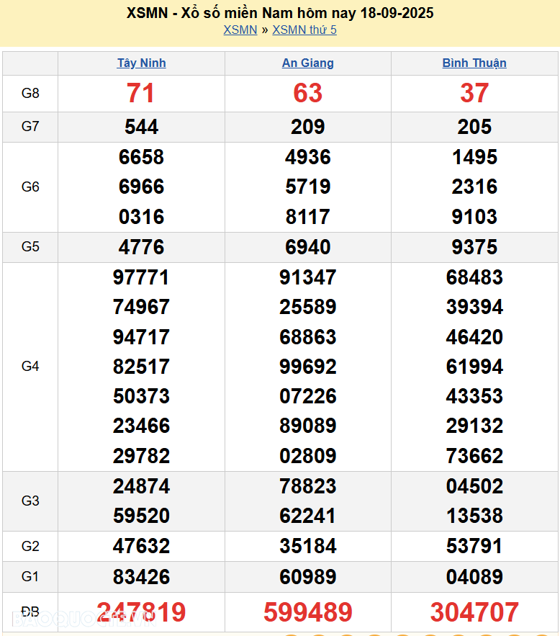Click the page title XSMN 18-09-2025

pos(280,13)
